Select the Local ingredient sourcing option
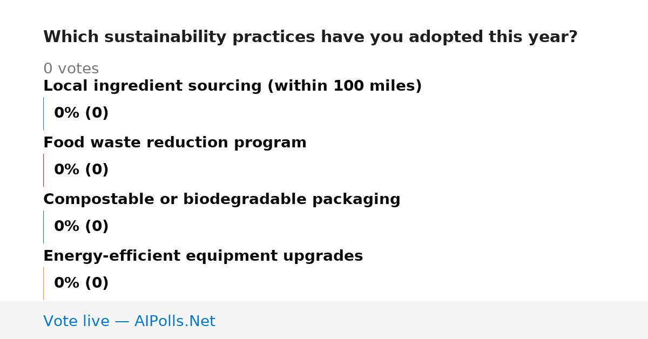This screenshot has width=648, height=339. (x=232, y=86)
